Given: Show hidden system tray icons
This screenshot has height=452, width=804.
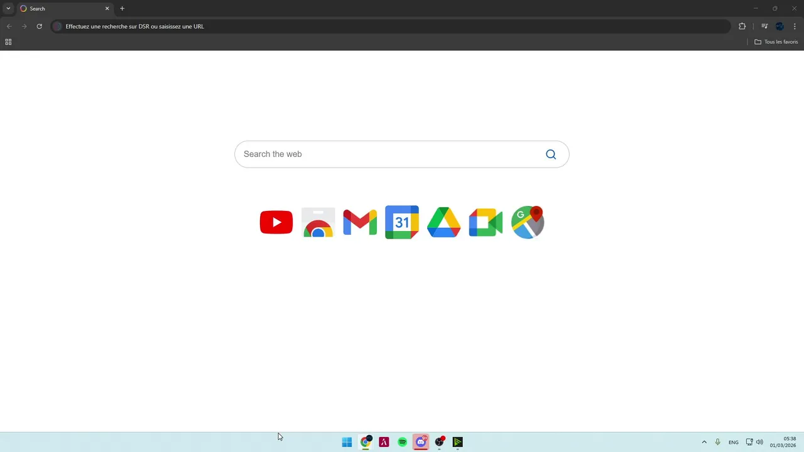Looking at the screenshot, I should coord(704,442).
